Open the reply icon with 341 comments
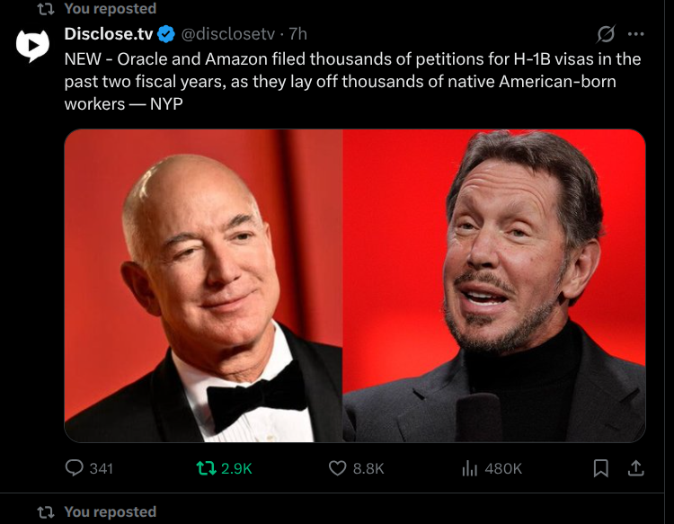674x524 pixels. (75, 467)
